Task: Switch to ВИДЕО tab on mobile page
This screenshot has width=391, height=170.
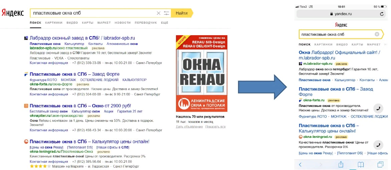Action: pos(342,44)
